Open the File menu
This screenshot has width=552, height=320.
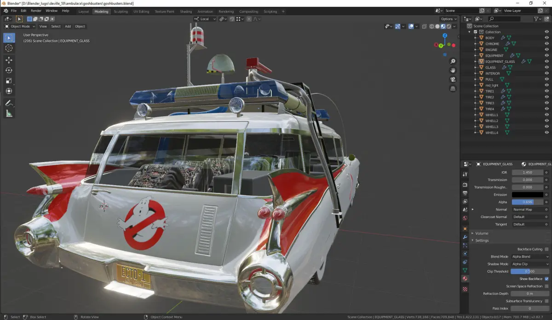(13, 11)
